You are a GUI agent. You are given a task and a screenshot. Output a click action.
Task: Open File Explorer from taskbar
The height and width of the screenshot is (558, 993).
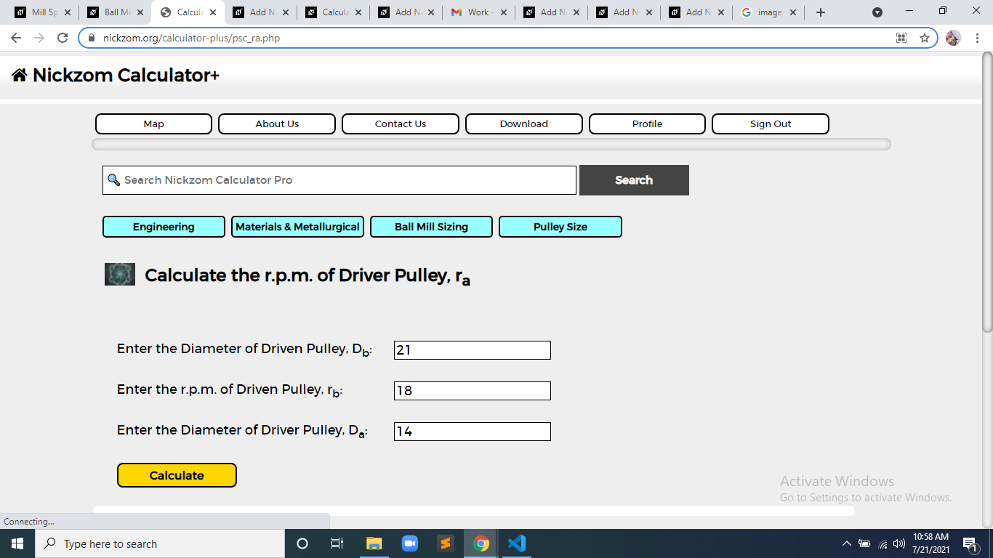(x=374, y=543)
